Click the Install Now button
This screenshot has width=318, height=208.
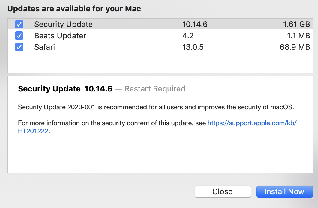coord(284,192)
